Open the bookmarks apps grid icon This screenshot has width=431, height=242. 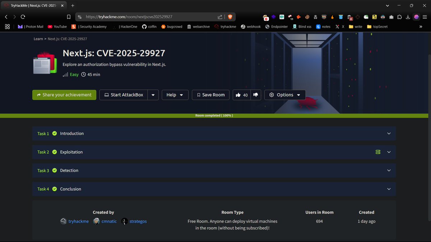pos(7,27)
